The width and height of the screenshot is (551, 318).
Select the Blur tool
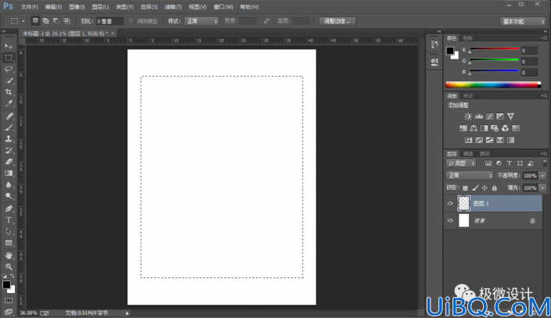click(9, 185)
